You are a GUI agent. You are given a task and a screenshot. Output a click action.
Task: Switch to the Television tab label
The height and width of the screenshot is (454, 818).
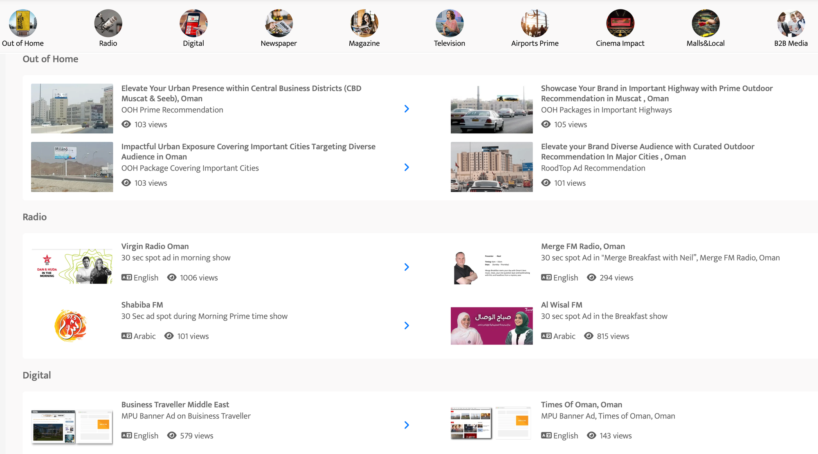click(449, 43)
